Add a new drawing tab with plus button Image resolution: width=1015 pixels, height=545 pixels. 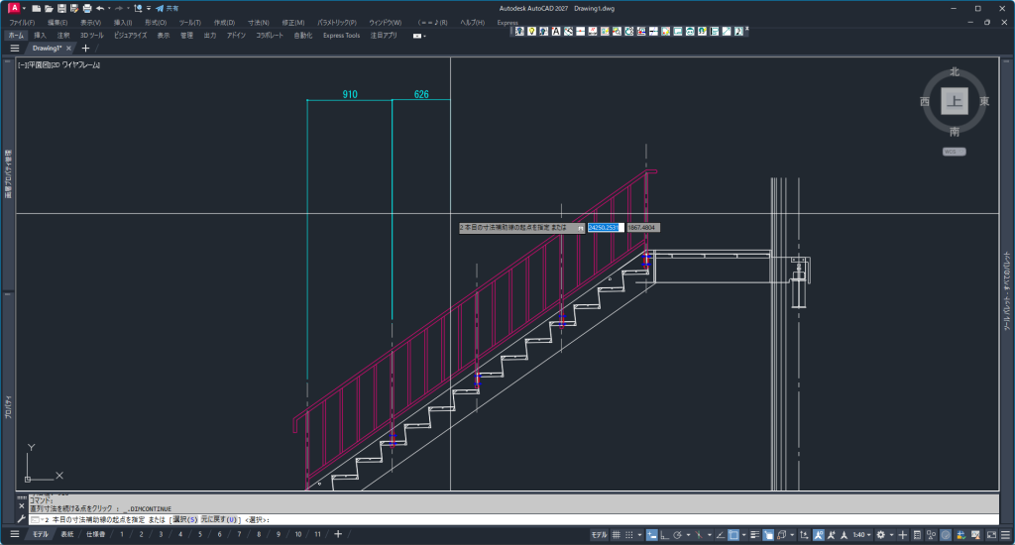click(85, 48)
